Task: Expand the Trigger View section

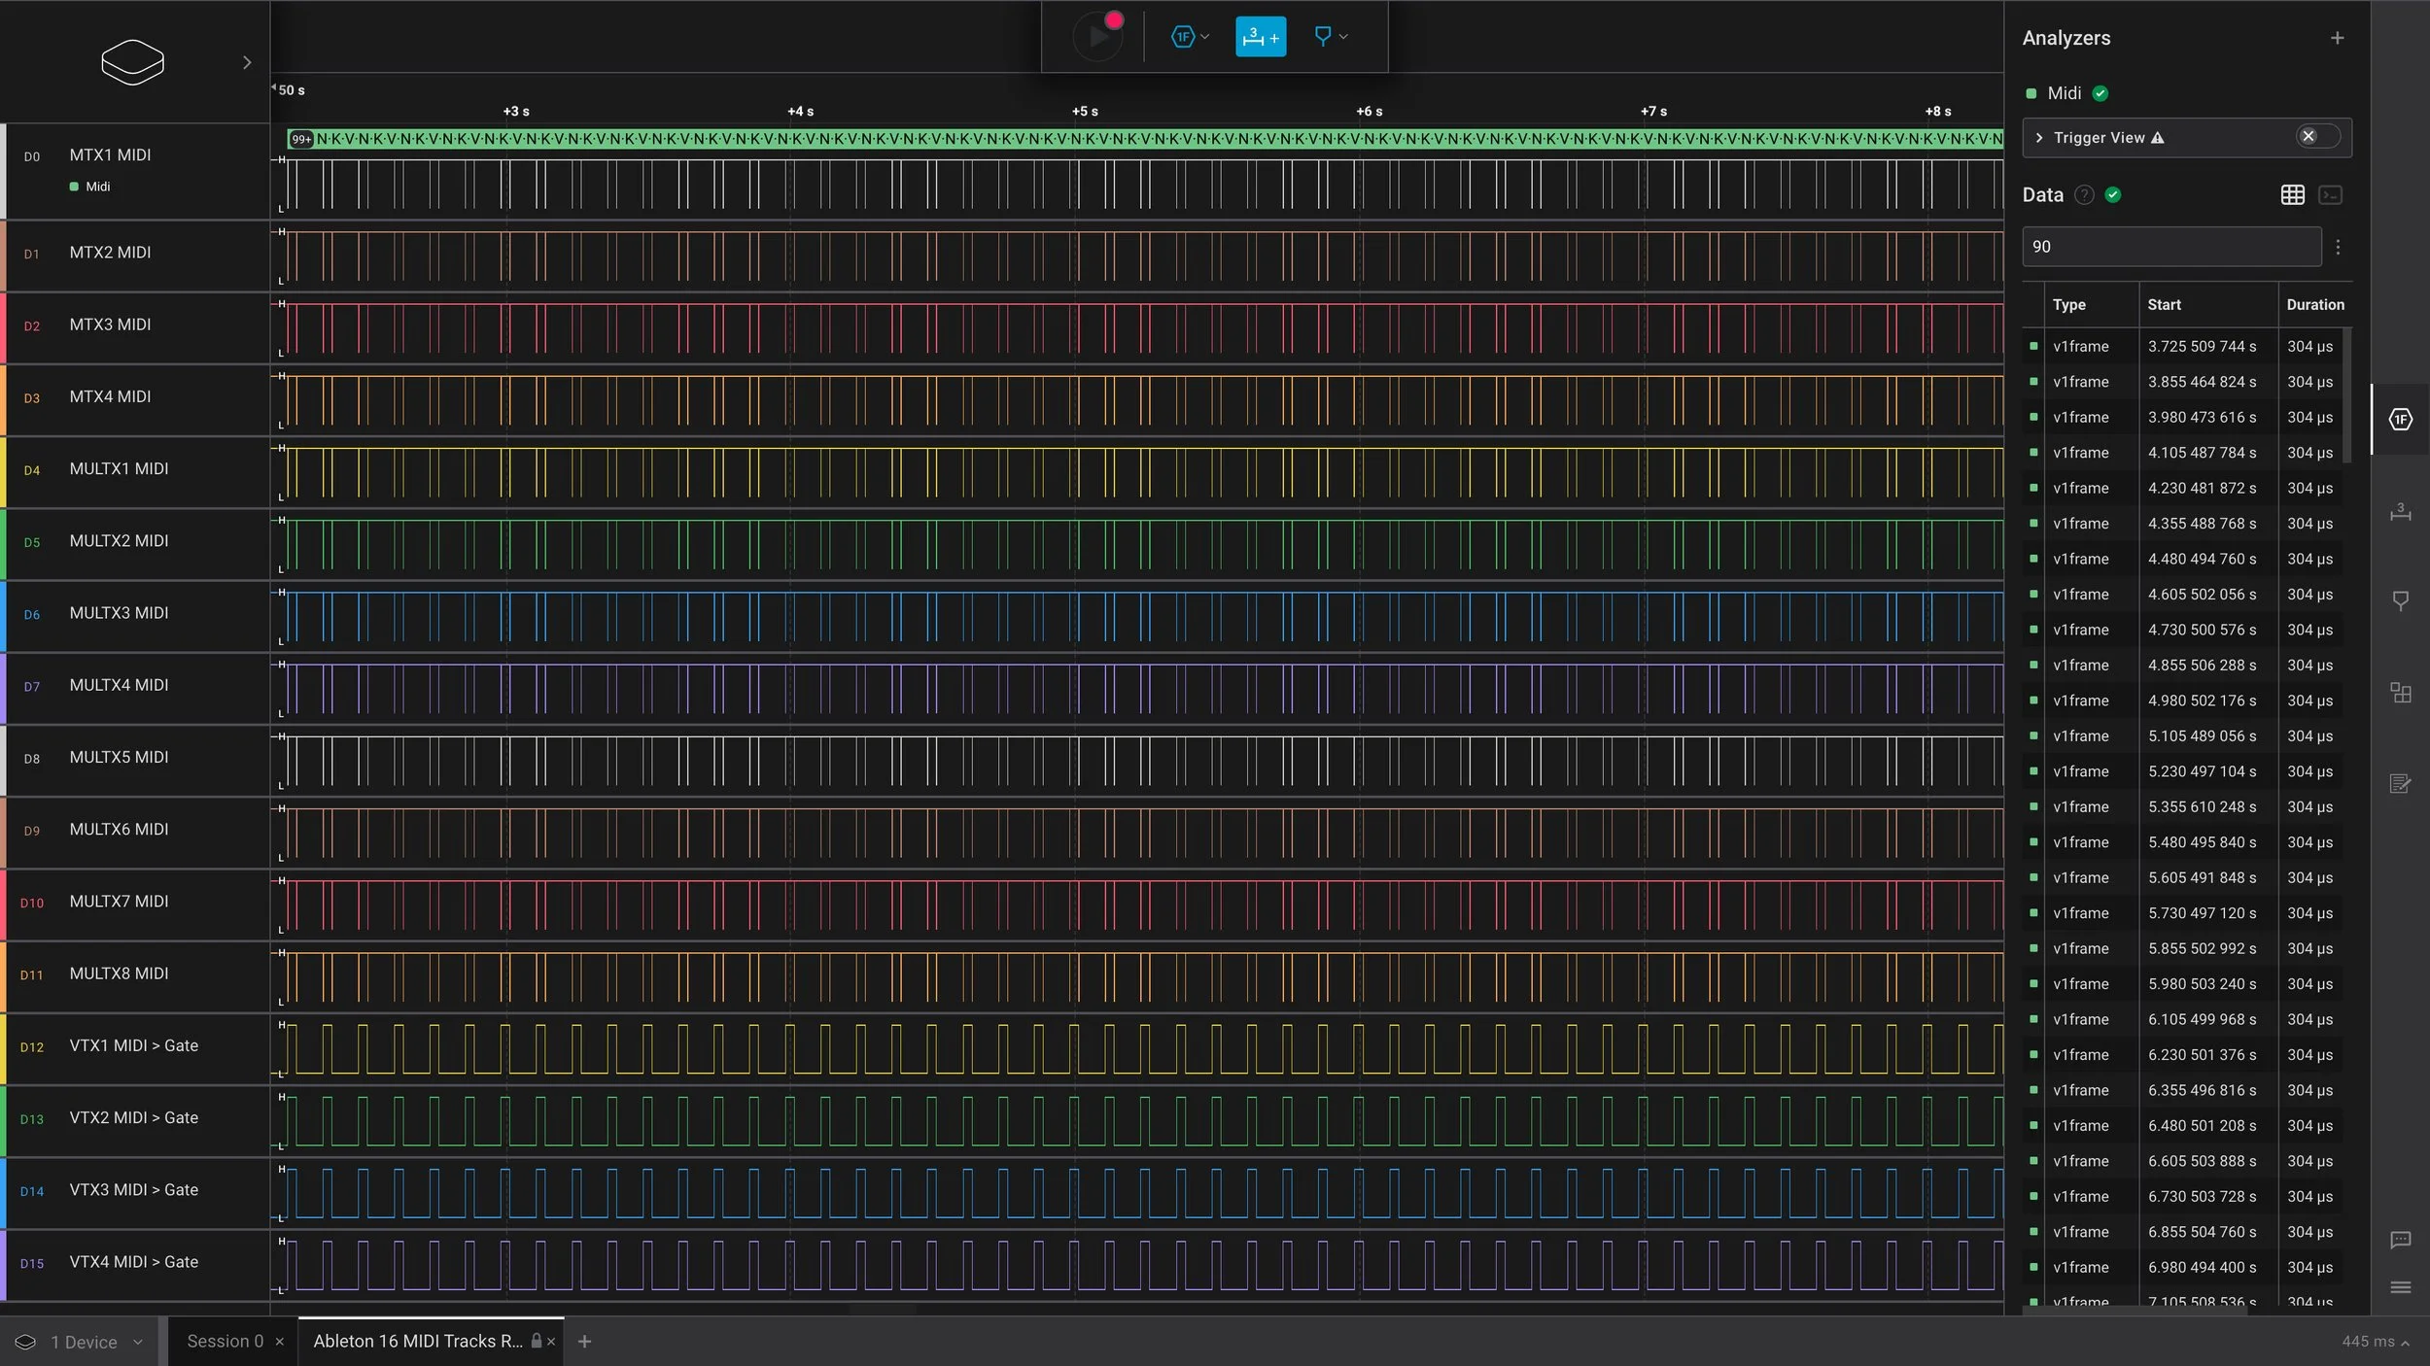Action: tap(2039, 138)
